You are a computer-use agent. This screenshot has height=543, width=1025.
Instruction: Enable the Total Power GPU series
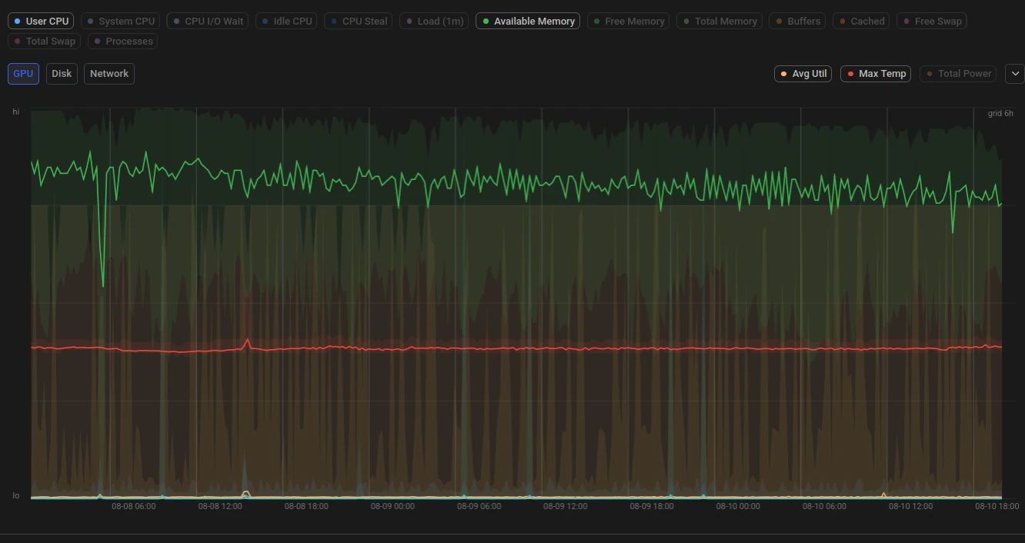pyautogui.click(x=958, y=74)
